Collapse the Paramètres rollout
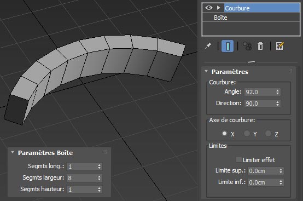The height and width of the screenshot is (201, 303). 206,71
